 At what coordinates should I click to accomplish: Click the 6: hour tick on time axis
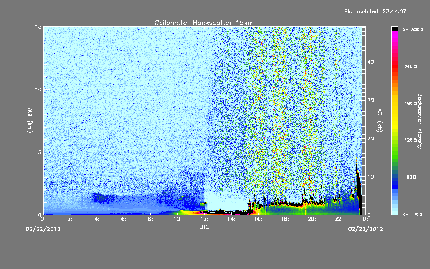[x=124, y=219]
